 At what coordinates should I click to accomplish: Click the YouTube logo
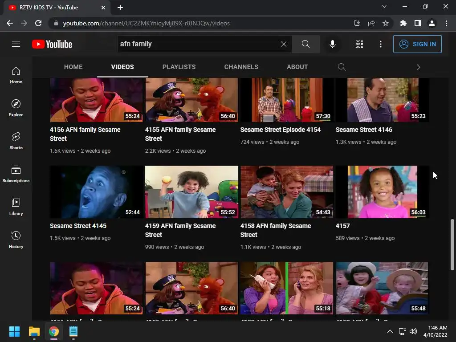[52, 44]
